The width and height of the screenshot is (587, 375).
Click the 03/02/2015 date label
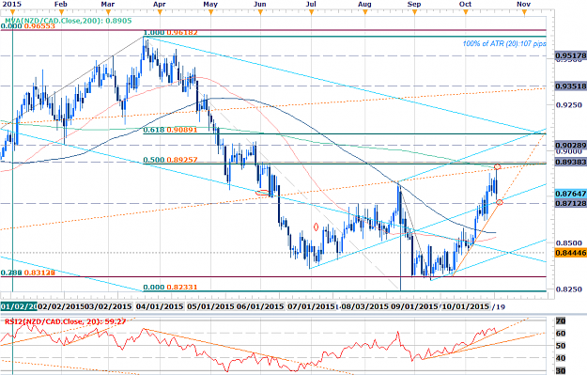[x=107, y=306]
